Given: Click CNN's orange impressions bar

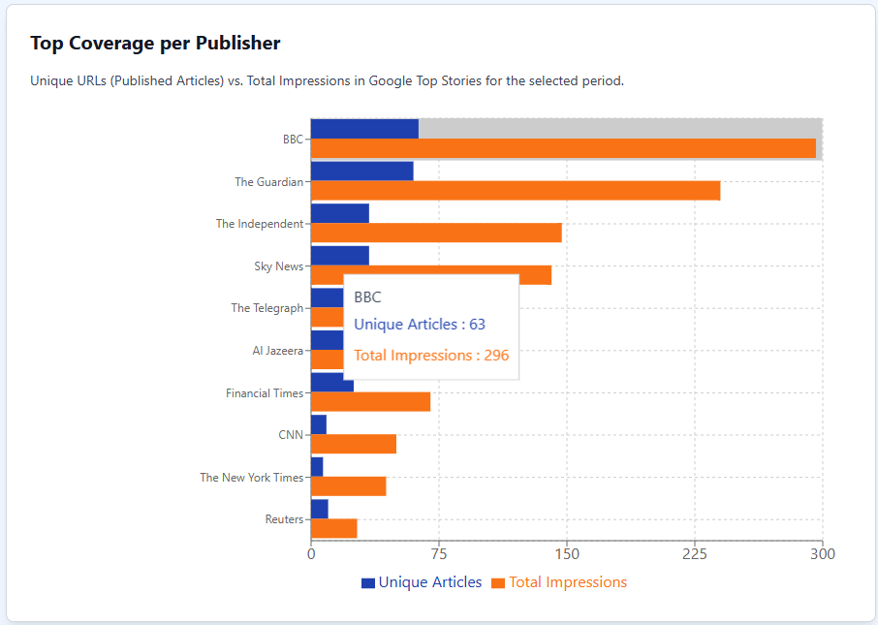Looking at the screenshot, I should (x=354, y=444).
